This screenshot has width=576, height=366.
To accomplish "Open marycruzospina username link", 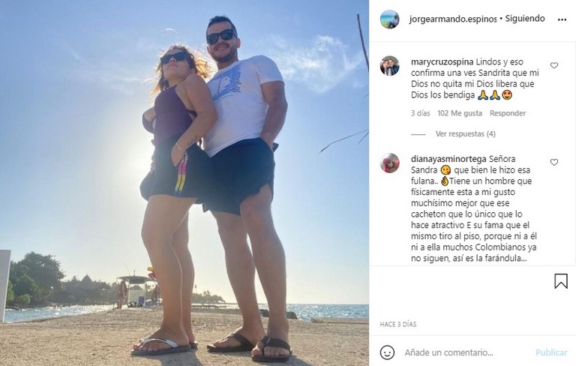I will coord(442,62).
